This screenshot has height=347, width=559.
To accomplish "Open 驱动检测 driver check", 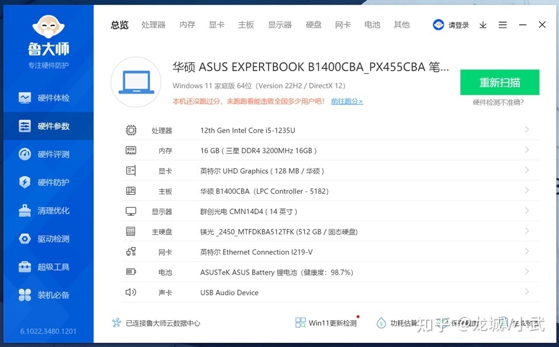I will click(x=48, y=239).
